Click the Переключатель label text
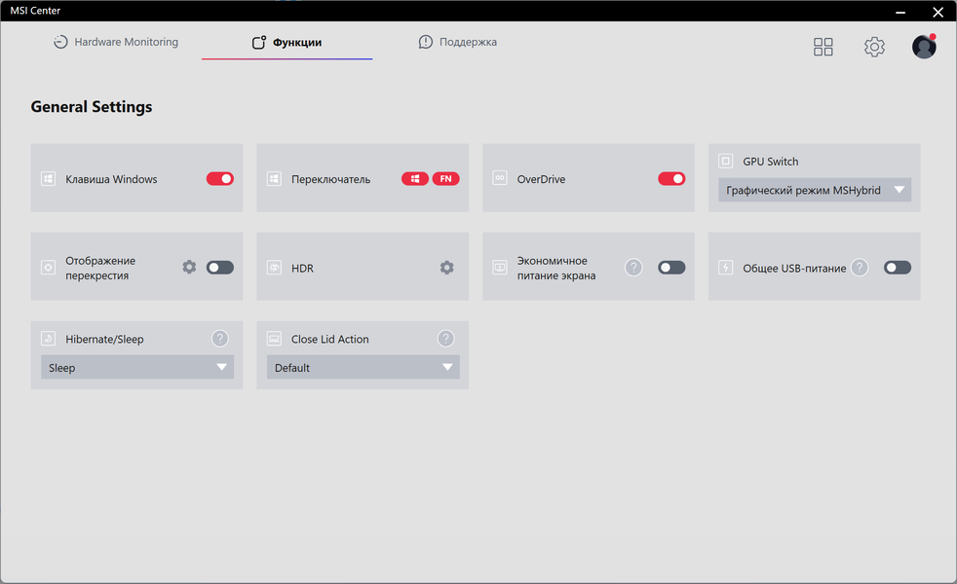Screen dimensions: 957x584 tap(330, 179)
